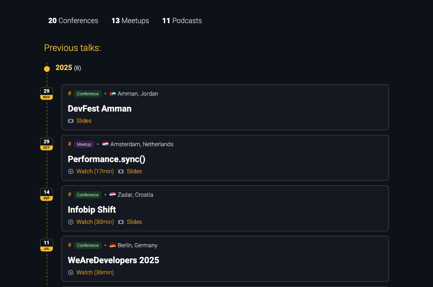Image resolution: width=433 pixels, height=287 pixels.
Task: Click the Meetup tag on Performance.sync()
Action: click(84, 144)
